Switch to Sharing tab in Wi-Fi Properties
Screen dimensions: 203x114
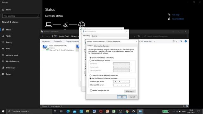click(x=94, y=36)
